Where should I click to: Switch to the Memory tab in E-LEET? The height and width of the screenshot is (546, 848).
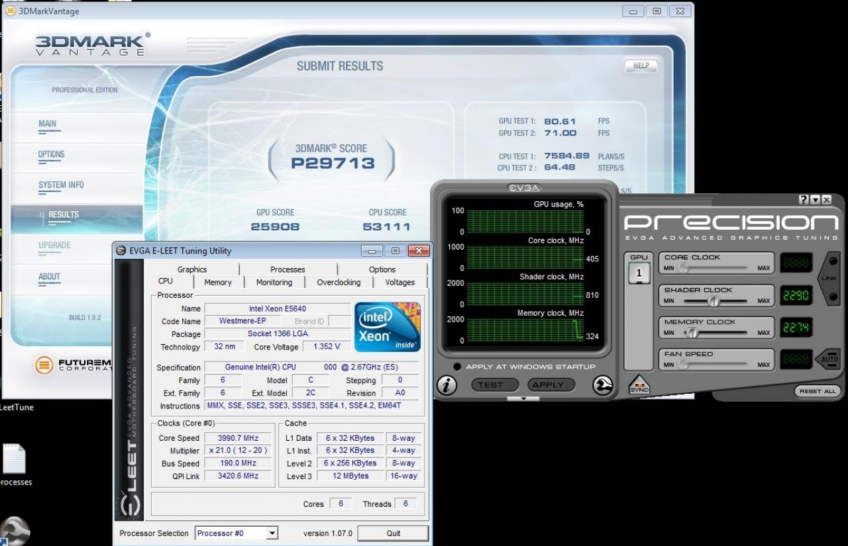(x=218, y=283)
